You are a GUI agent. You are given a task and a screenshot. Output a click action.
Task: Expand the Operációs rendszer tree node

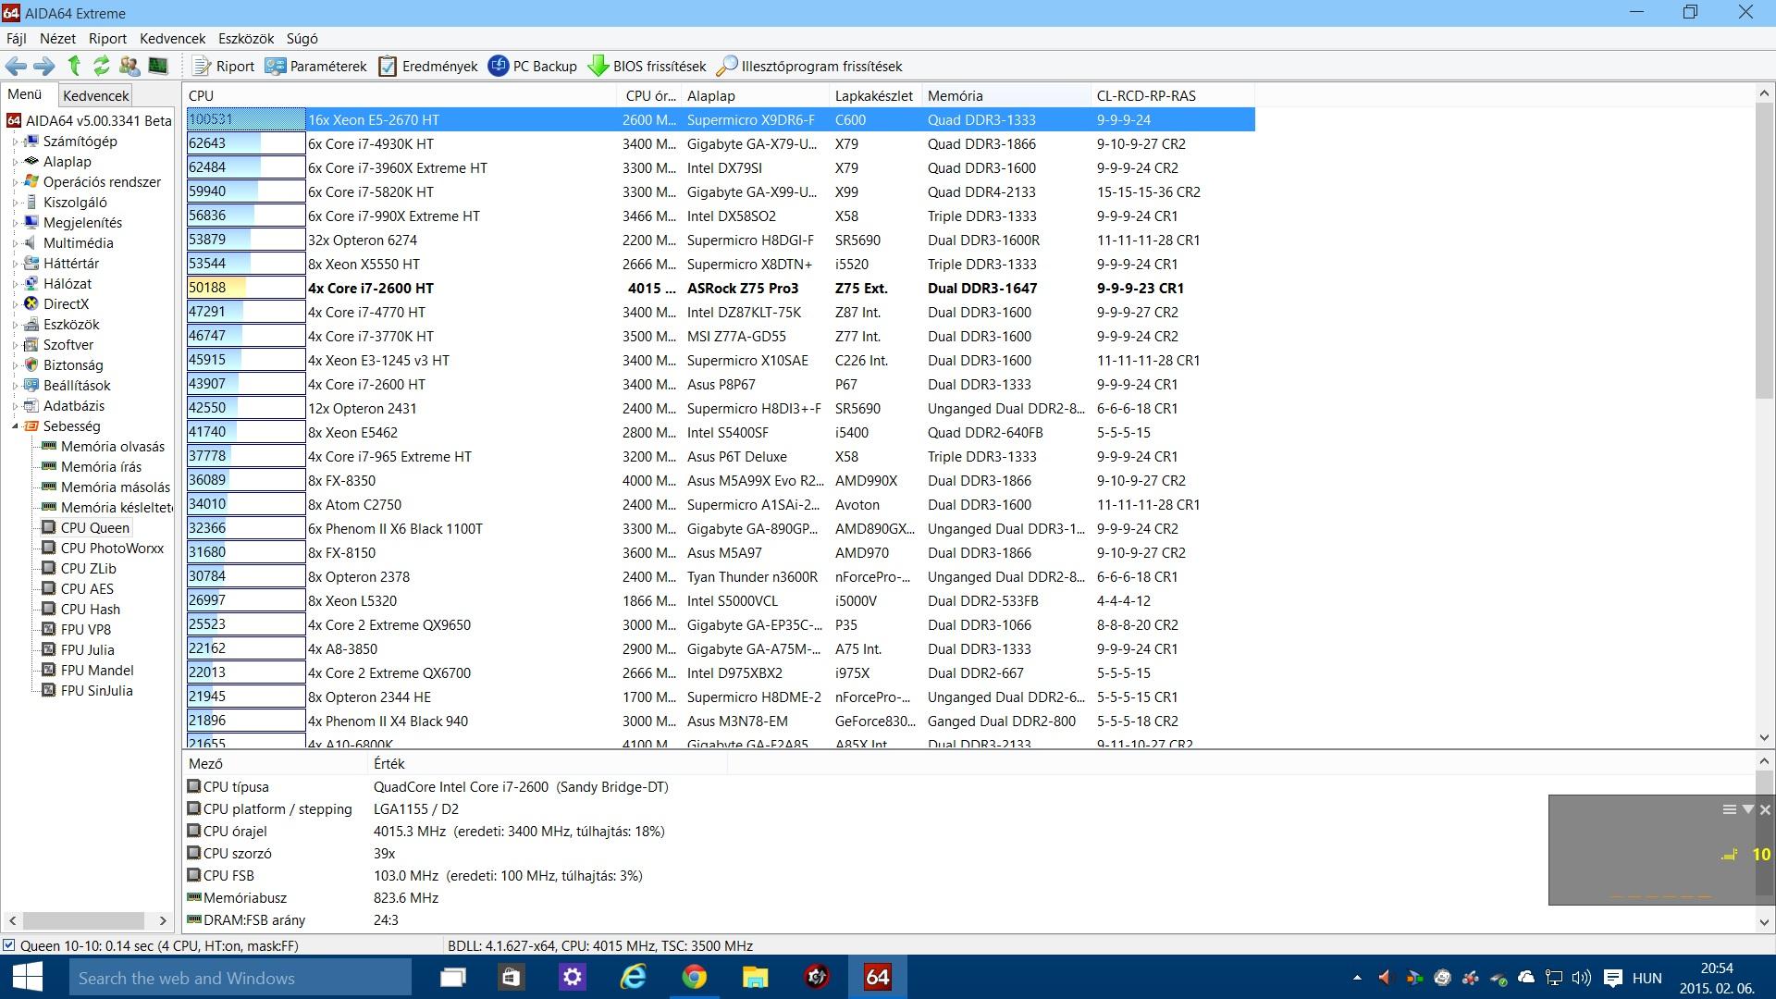pos(15,182)
